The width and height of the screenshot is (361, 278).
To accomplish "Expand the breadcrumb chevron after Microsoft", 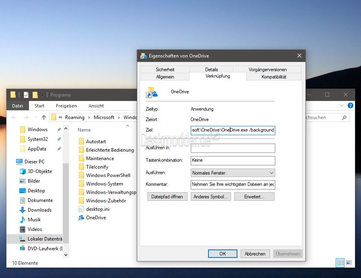I will 119,117.
